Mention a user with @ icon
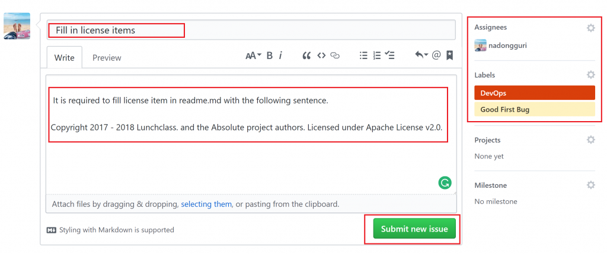Viewport: 607px width, 254px height. 436,55
